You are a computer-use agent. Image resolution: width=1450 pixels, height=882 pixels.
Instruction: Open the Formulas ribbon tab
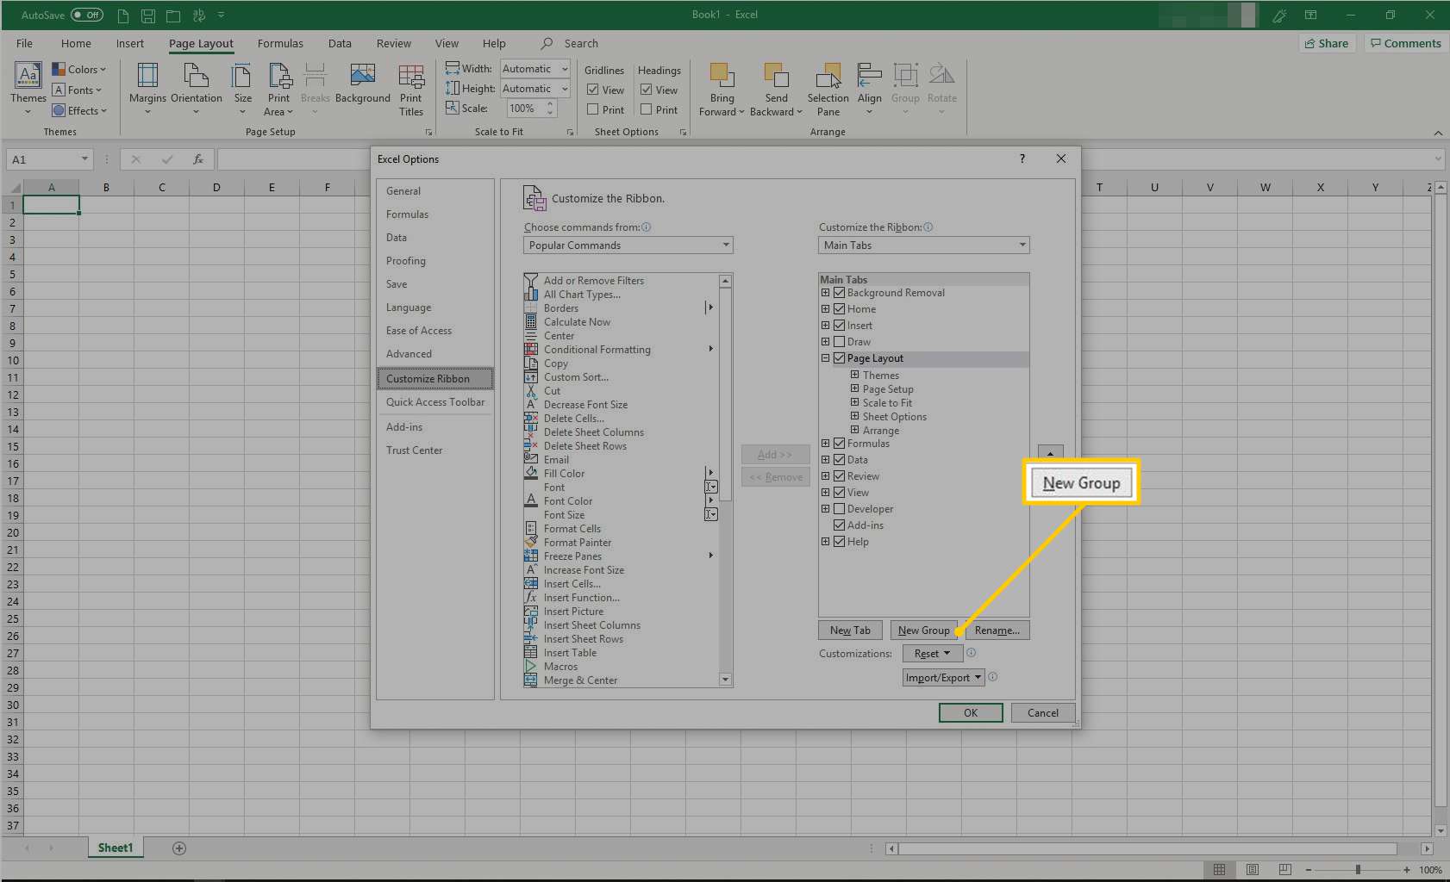[x=280, y=43]
